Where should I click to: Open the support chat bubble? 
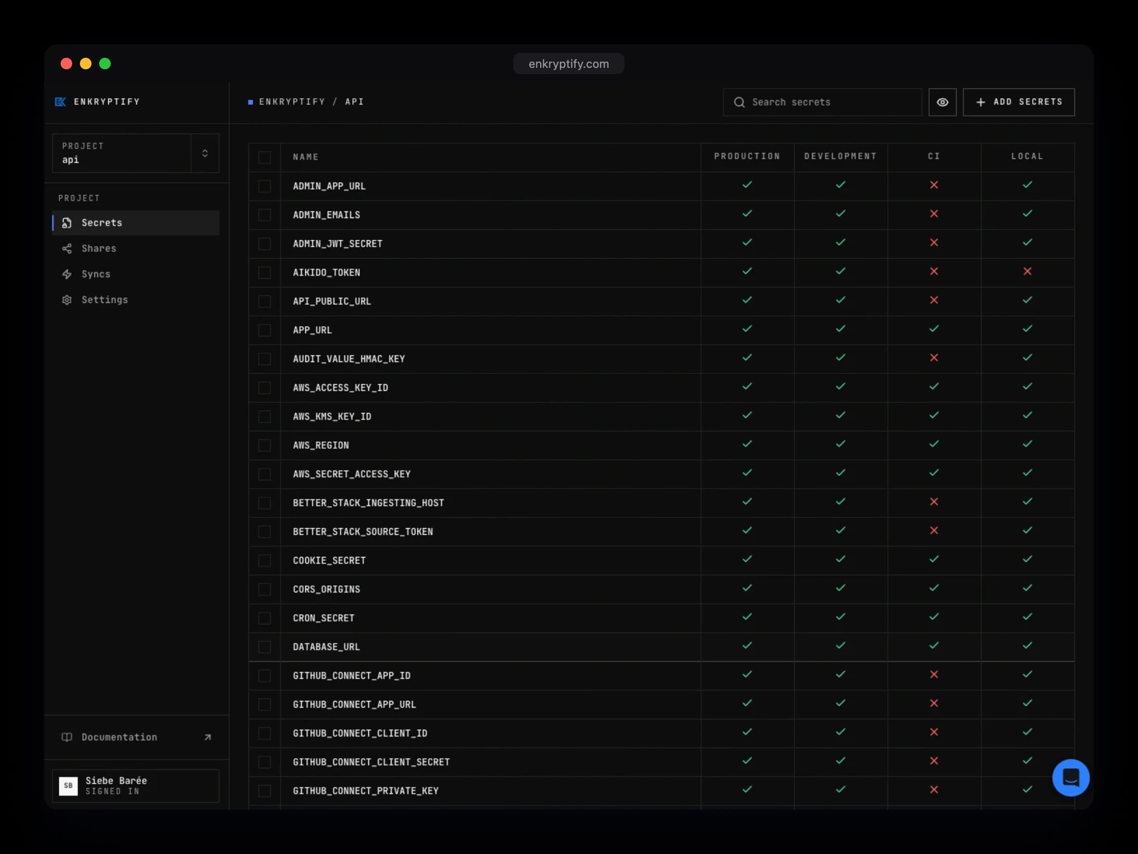[1071, 777]
